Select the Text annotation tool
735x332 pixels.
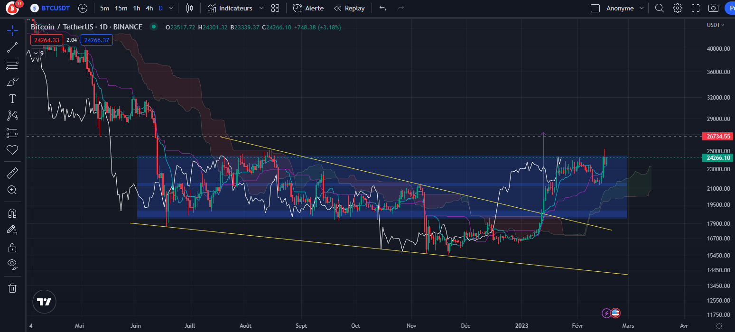(x=12, y=98)
